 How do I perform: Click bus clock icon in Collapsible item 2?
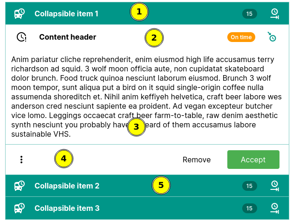[x=20, y=186]
